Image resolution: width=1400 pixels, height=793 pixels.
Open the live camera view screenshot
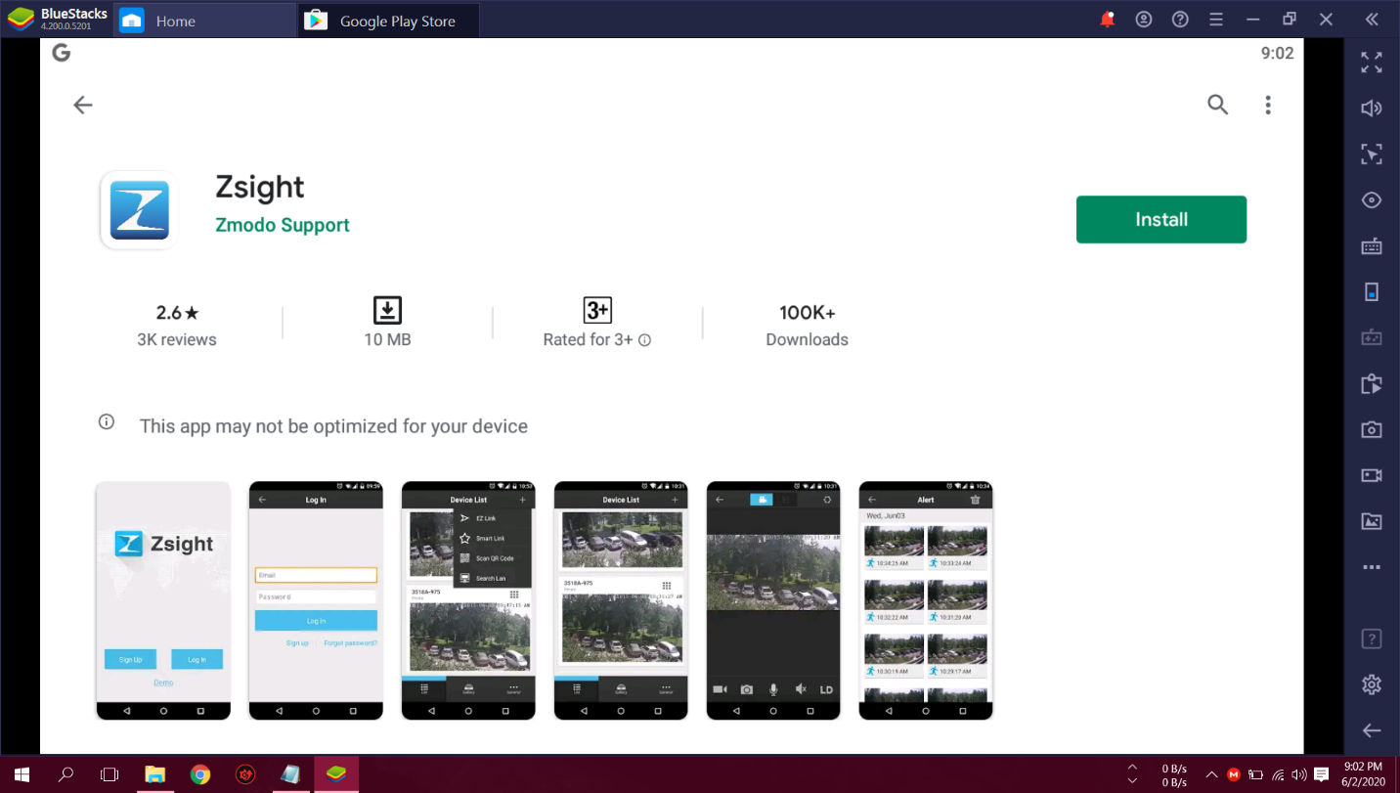773,600
